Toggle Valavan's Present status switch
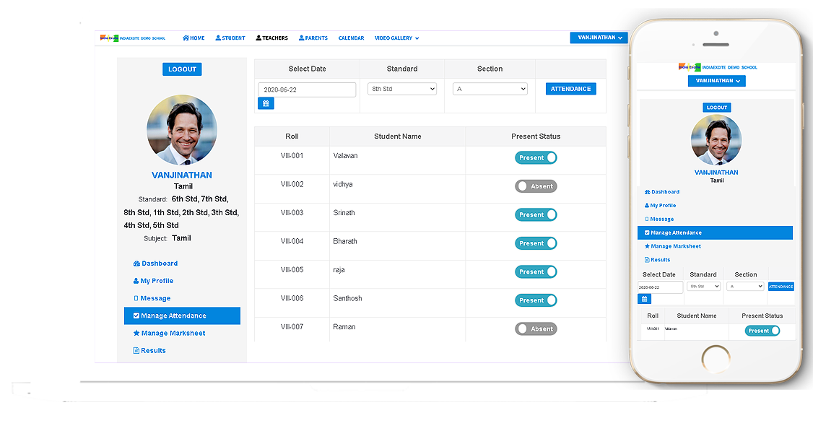This screenshot has width=813, height=426. pos(536,157)
